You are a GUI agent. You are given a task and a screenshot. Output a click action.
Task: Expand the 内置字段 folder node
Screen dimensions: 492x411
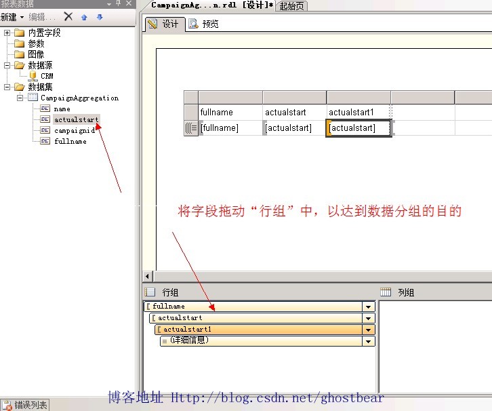tap(7, 33)
